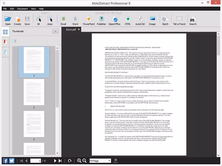Collapse the Thumbnails panel with the arrow button
This screenshot has height=166, width=222.
(55, 31)
